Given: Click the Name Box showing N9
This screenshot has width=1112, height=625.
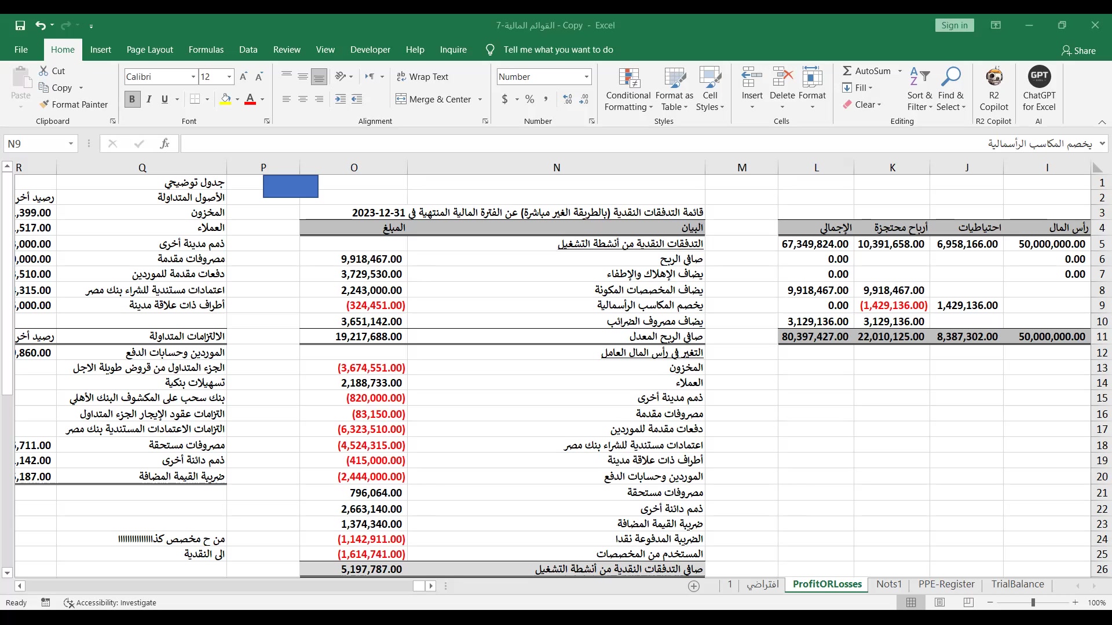Looking at the screenshot, I should click(x=35, y=144).
